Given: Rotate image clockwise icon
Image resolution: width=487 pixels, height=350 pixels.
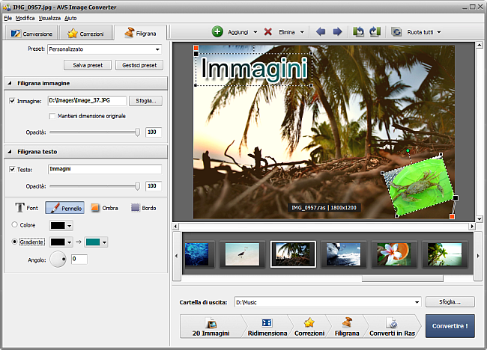Looking at the screenshot, I should click(x=375, y=31).
